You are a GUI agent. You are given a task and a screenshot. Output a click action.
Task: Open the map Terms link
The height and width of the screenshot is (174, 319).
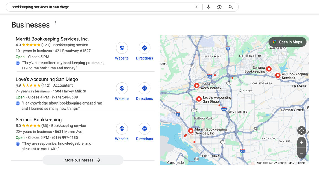301,163
